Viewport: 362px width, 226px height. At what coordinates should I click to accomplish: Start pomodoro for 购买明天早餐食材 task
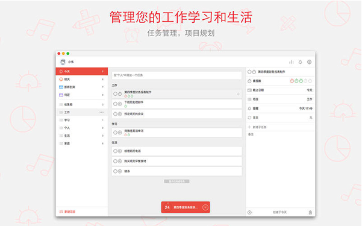click(120, 162)
